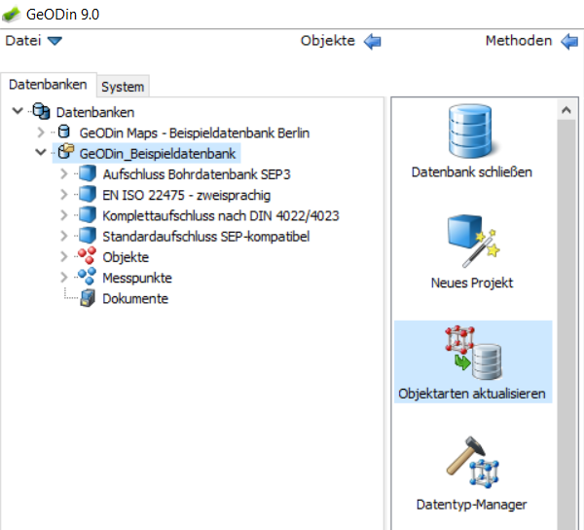This screenshot has height=530, width=584.
Task: Click the blue spheres Messpunkte icon
Action: point(88,277)
